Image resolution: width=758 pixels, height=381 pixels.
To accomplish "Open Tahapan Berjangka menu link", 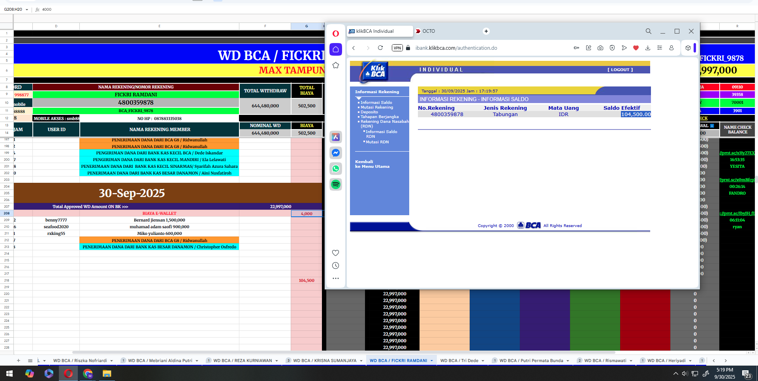I will [380, 116].
